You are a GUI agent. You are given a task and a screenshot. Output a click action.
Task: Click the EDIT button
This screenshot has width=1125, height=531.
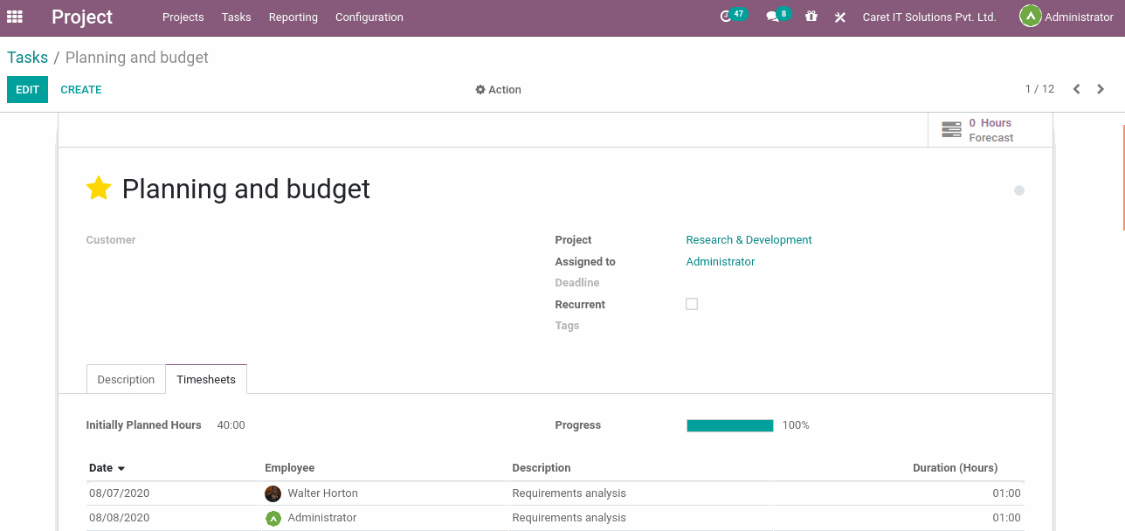click(27, 89)
